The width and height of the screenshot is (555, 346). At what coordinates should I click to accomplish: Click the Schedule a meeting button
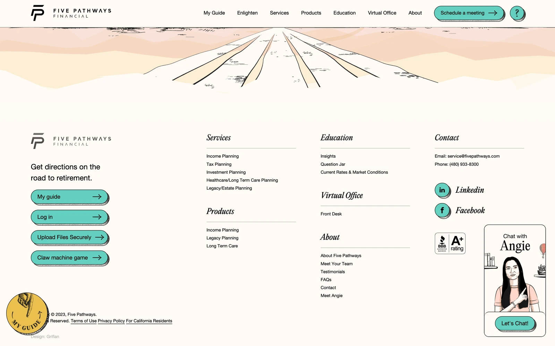469,13
